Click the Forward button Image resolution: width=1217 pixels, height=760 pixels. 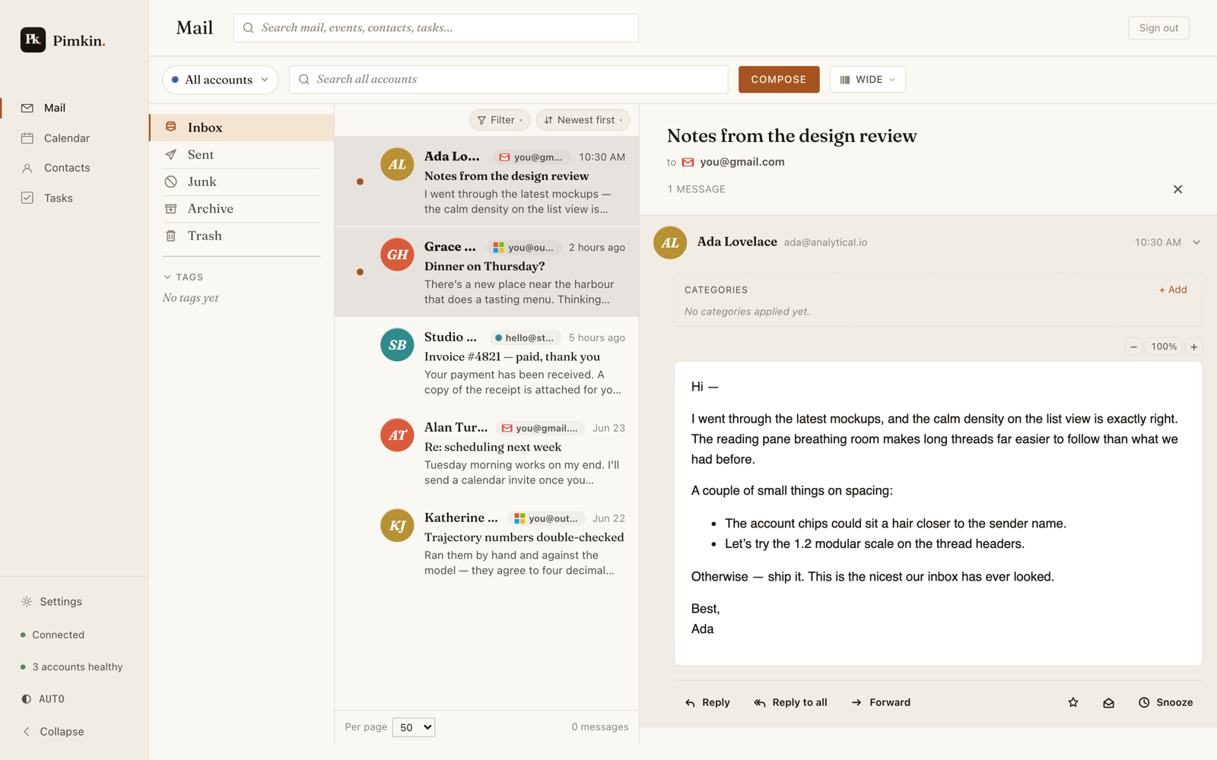881,703
